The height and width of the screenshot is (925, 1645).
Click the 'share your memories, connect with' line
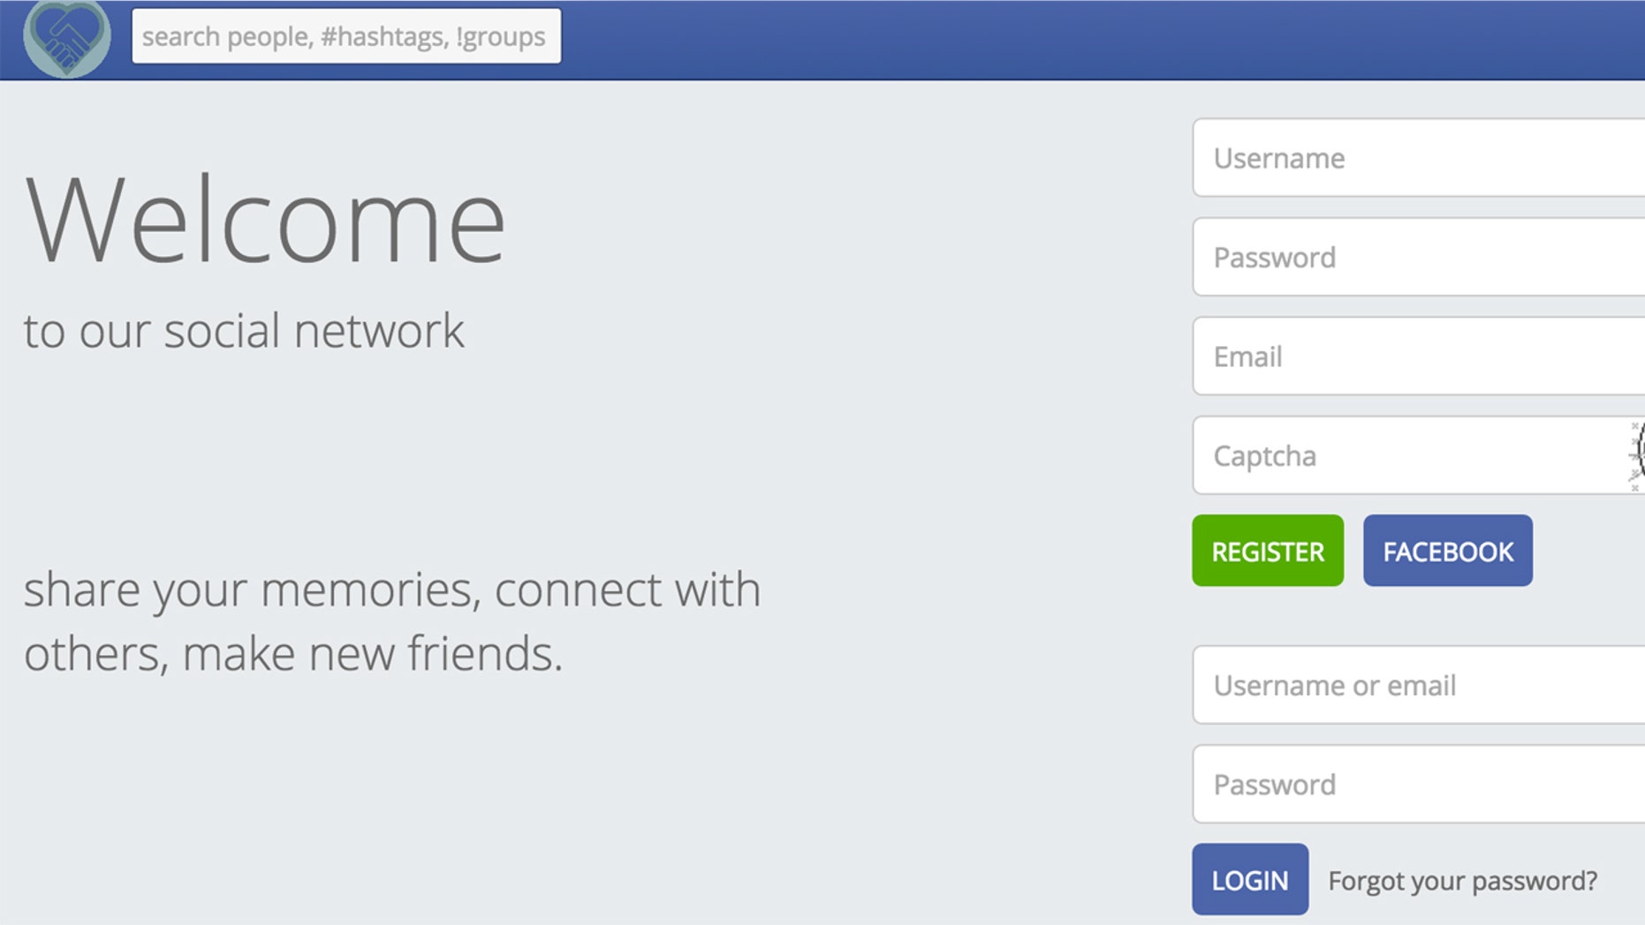click(392, 590)
